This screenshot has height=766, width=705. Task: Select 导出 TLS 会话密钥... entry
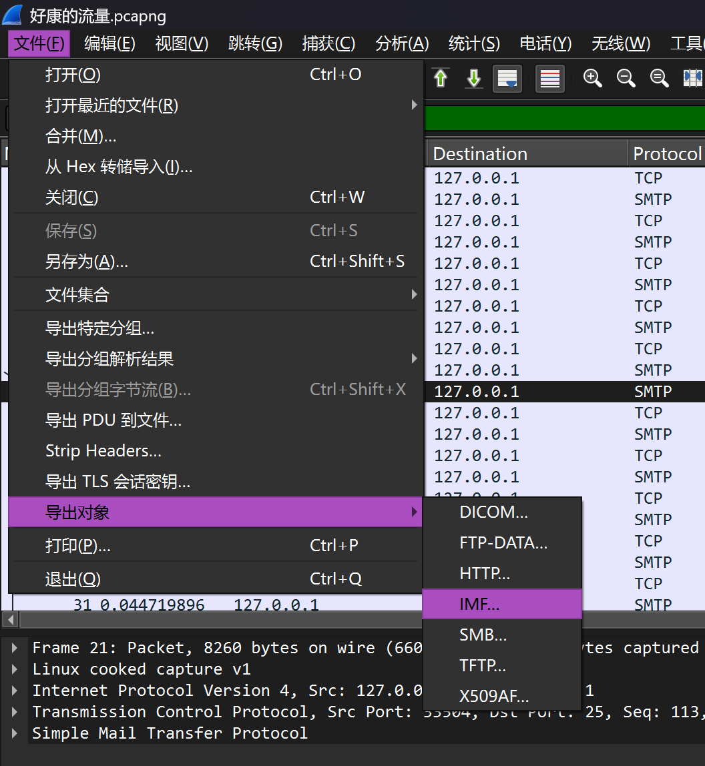click(216, 482)
